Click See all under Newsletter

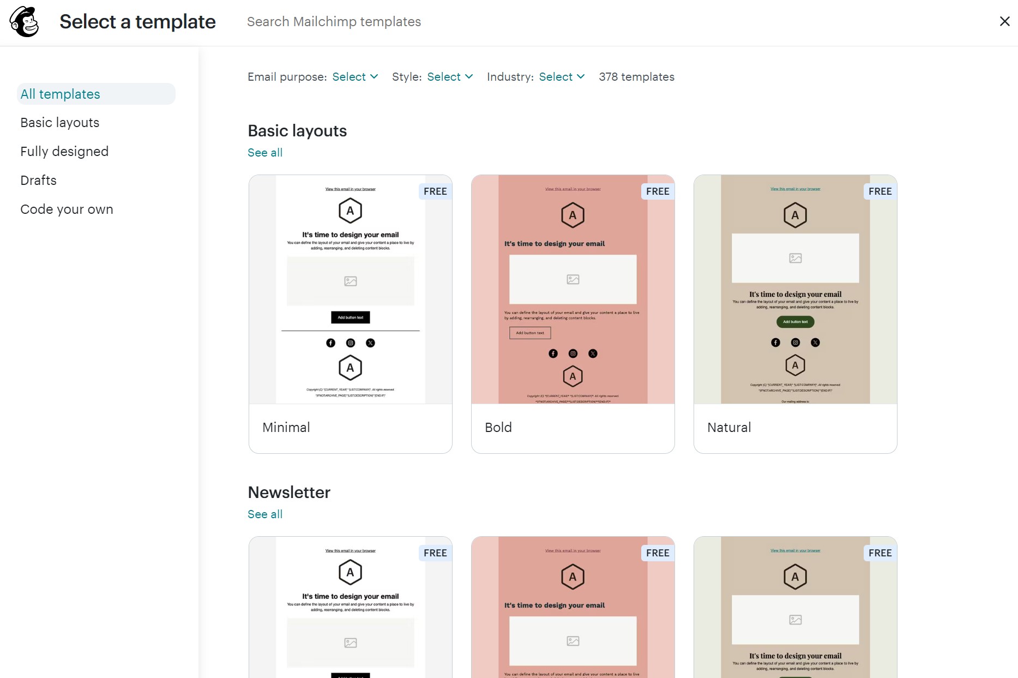265,514
